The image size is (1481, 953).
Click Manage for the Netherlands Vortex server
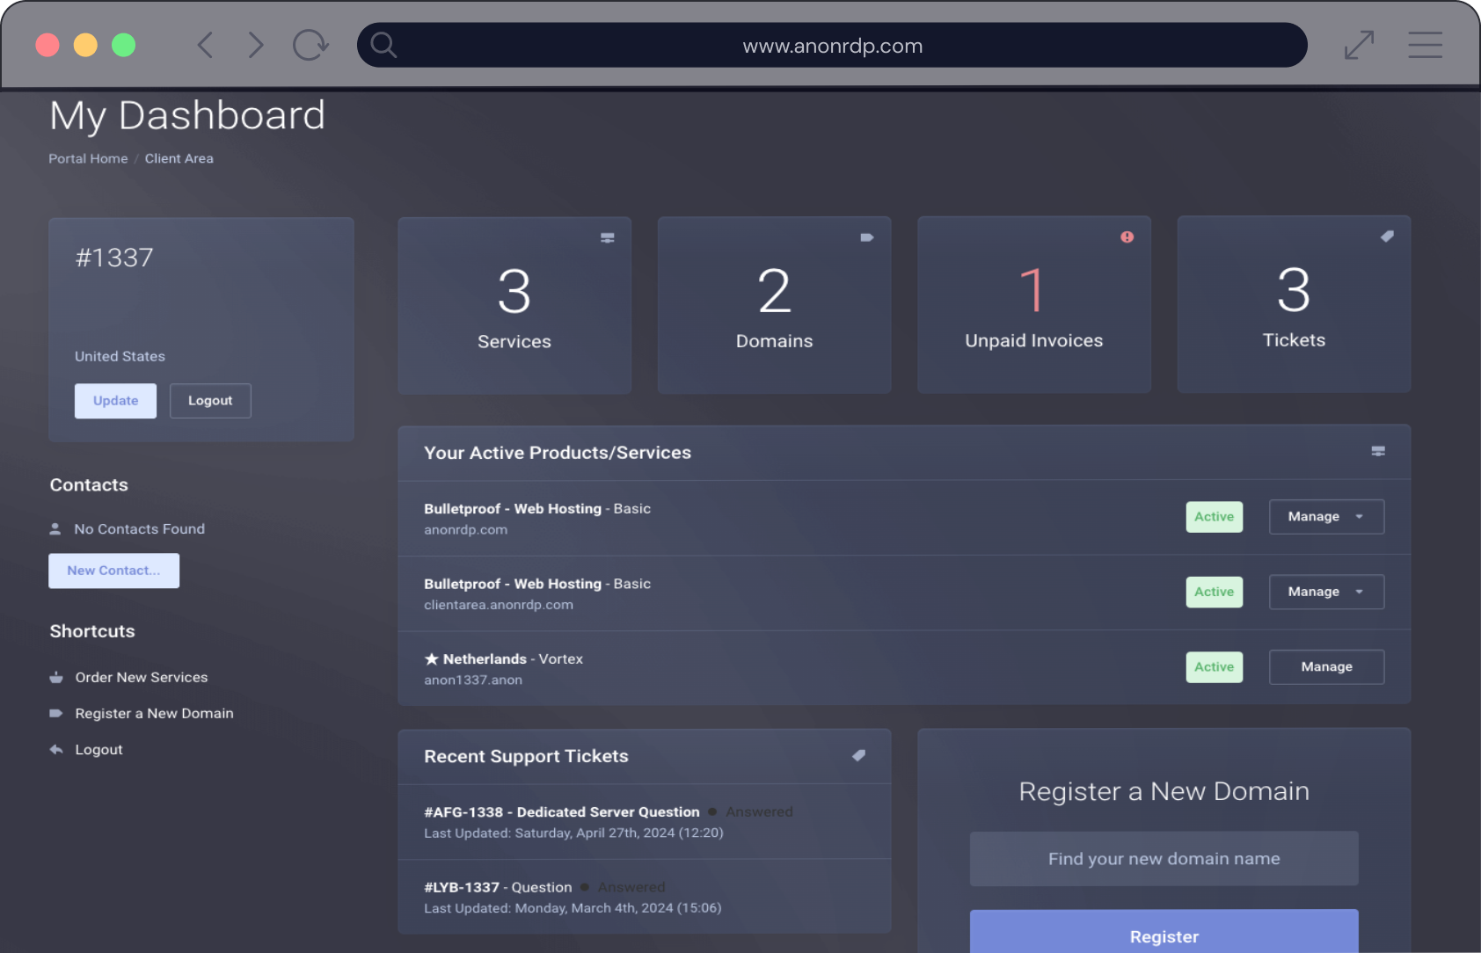point(1326,666)
